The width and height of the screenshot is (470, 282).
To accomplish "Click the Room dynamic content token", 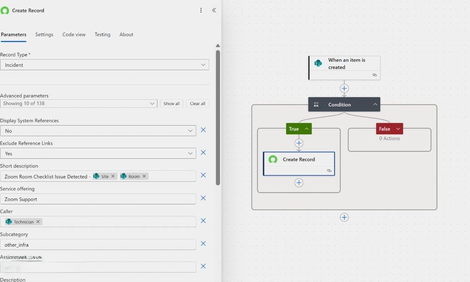I will pos(134,176).
